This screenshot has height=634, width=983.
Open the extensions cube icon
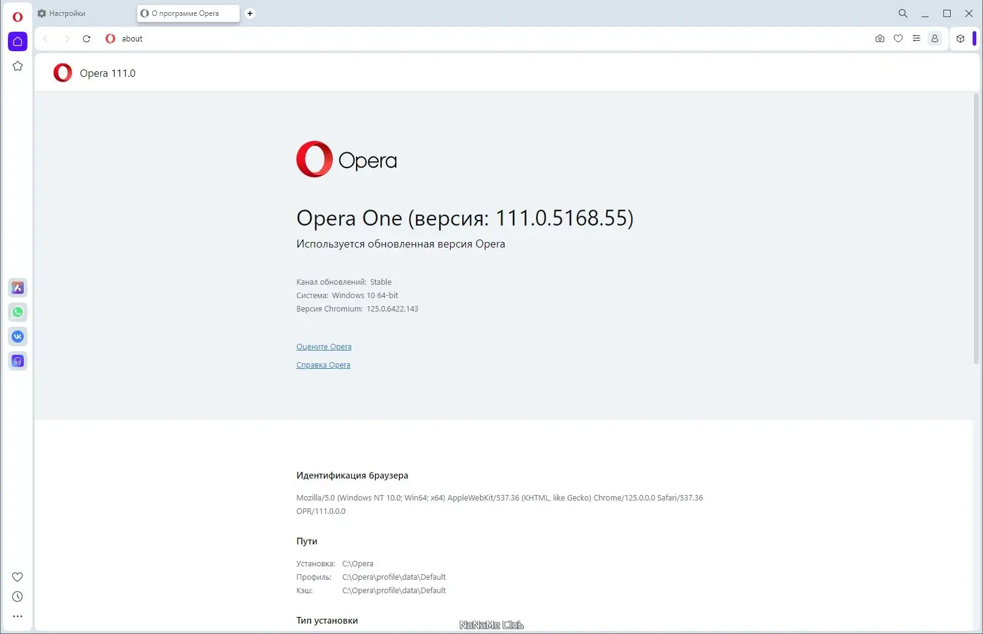pyautogui.click(x=960, y=38)
